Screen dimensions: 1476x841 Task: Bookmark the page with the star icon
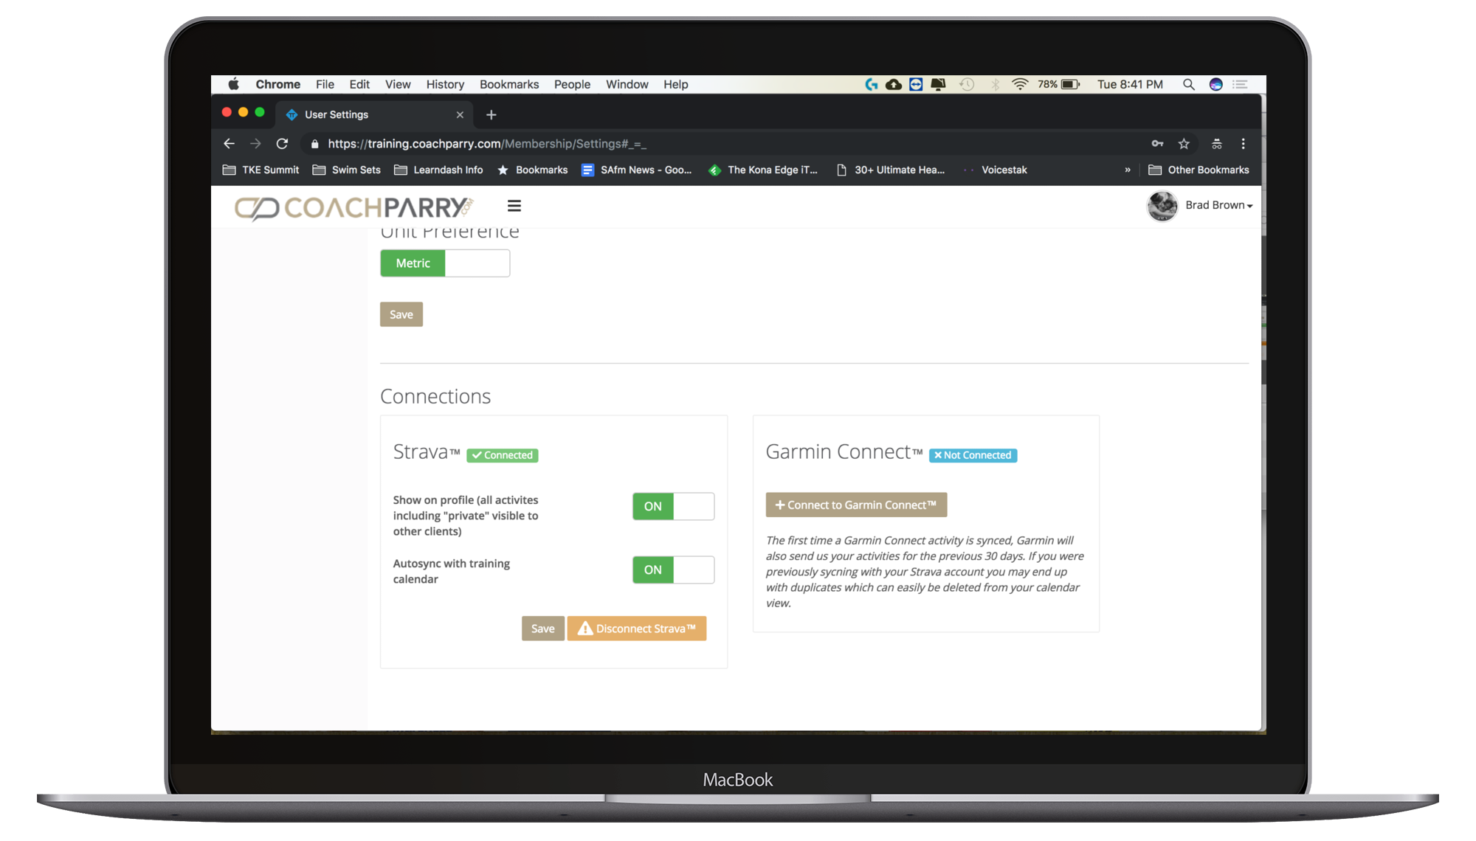point(1184,144)
